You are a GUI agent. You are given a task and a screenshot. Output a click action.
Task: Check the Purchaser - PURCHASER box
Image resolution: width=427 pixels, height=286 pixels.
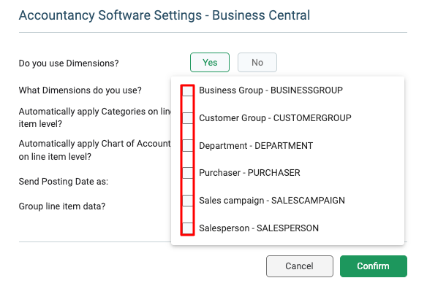188,173
